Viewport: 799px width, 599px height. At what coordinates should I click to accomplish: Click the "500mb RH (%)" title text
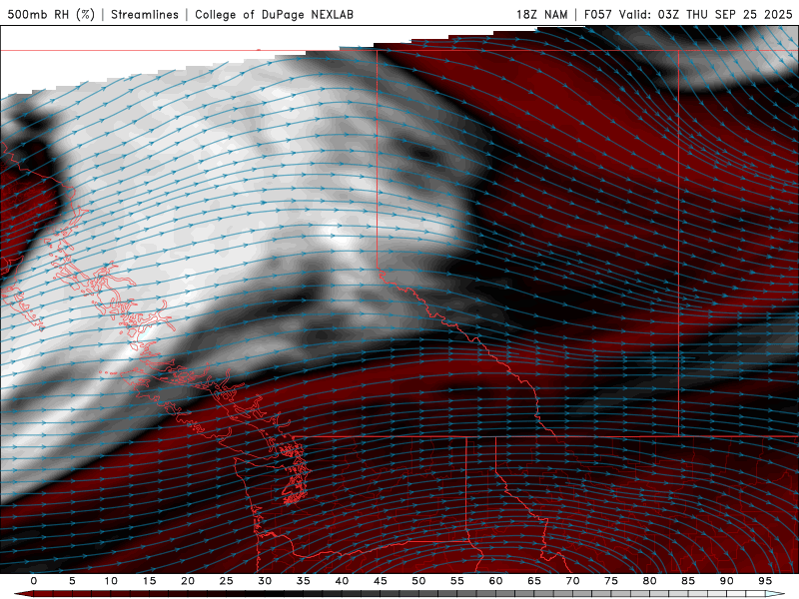pos(51,14)
